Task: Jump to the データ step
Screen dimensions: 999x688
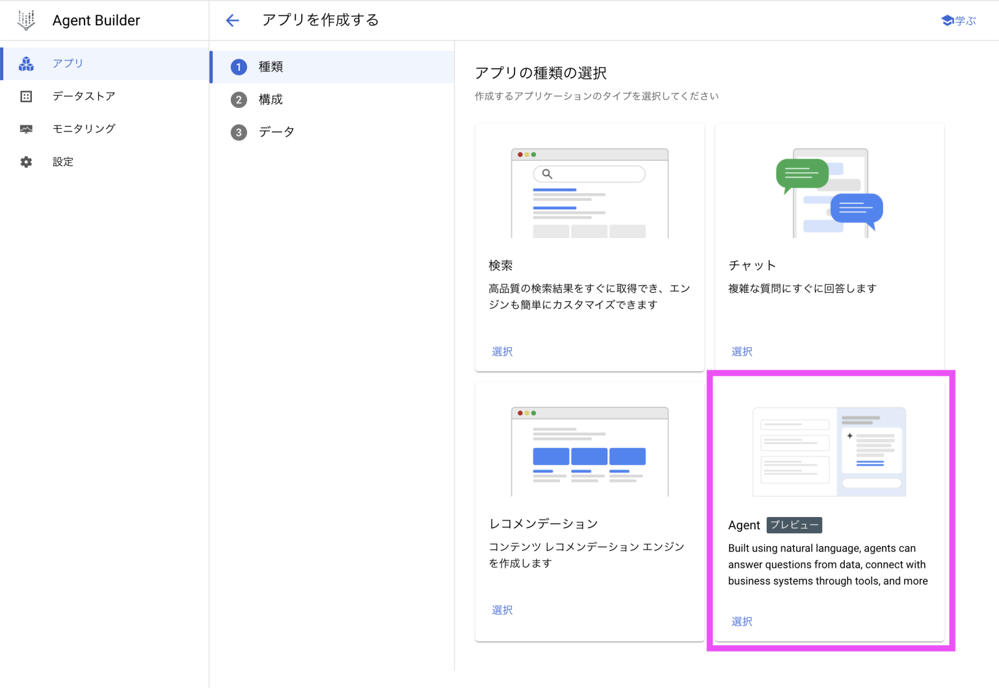Action: pos(276,131)
